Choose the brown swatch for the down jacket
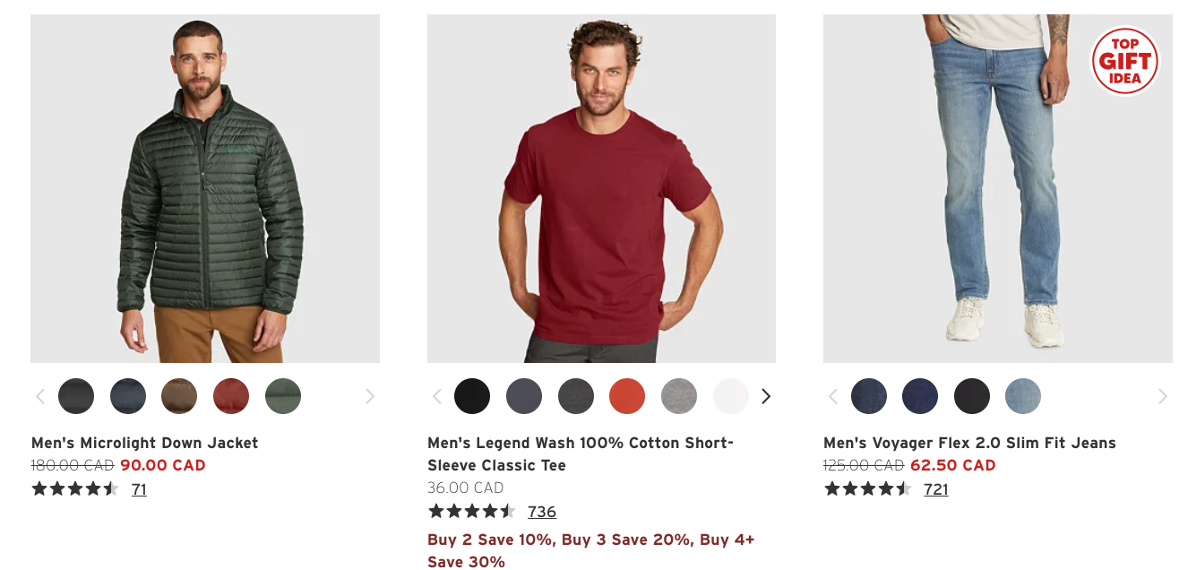 tap(179, 396)
